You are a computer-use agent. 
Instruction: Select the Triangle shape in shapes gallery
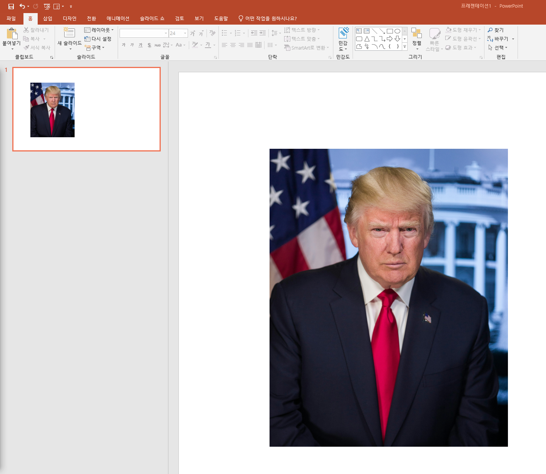[x=367, y=39]
